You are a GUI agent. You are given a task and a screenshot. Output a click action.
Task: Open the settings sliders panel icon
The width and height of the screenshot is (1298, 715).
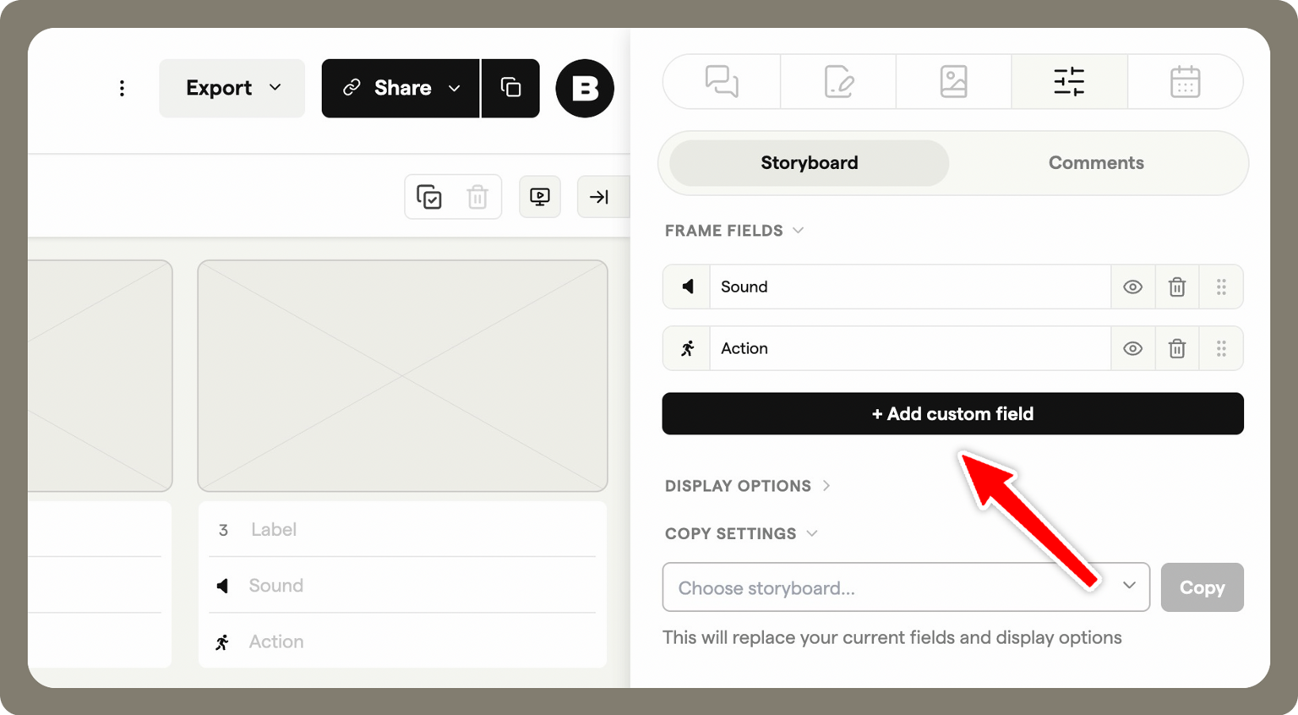1069,82
